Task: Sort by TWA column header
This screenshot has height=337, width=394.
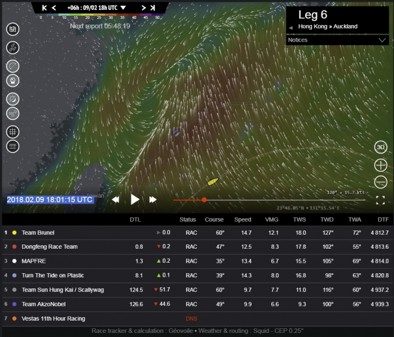Action: tap(355, 220)
